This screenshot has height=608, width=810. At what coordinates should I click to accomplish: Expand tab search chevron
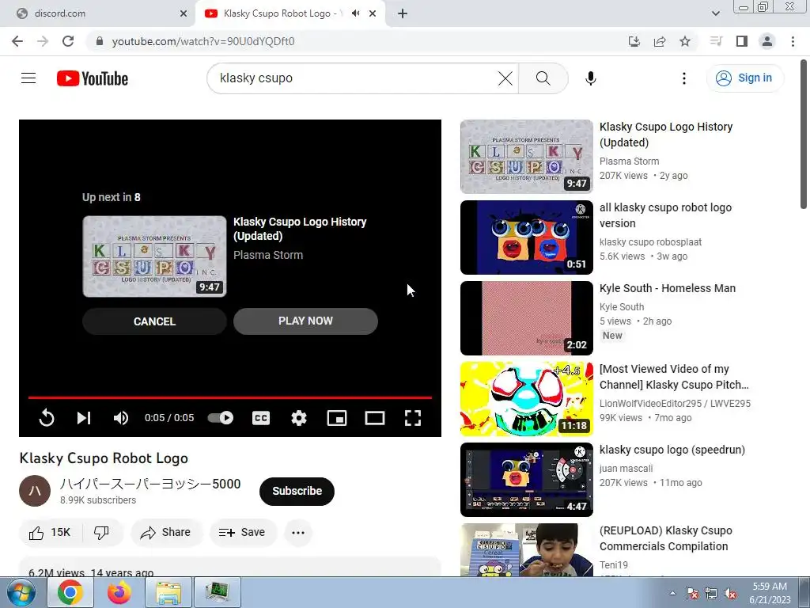[x=715, y=13]
